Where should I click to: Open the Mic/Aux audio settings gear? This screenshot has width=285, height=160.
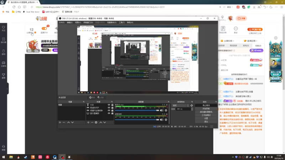(166, 110)
